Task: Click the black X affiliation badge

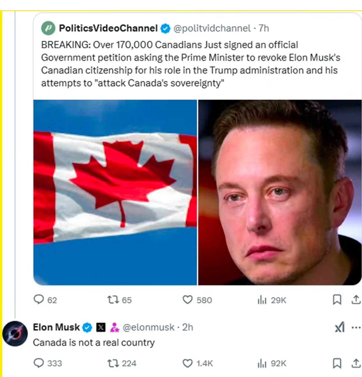Action: pyautogui.click(x=101, y=327)
